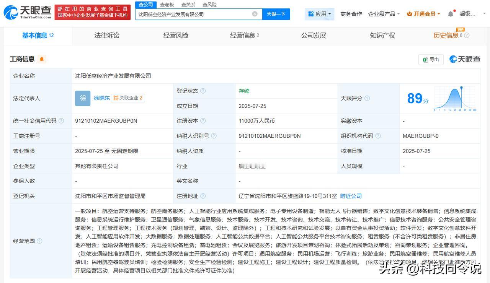
Task: Open 开通会员 dropdown
Action: pos(423,14)
